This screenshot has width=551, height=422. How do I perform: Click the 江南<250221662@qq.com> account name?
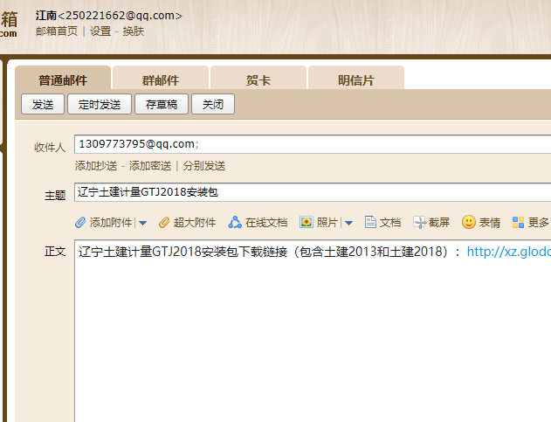pyautogui.click(x=108, y=16)
